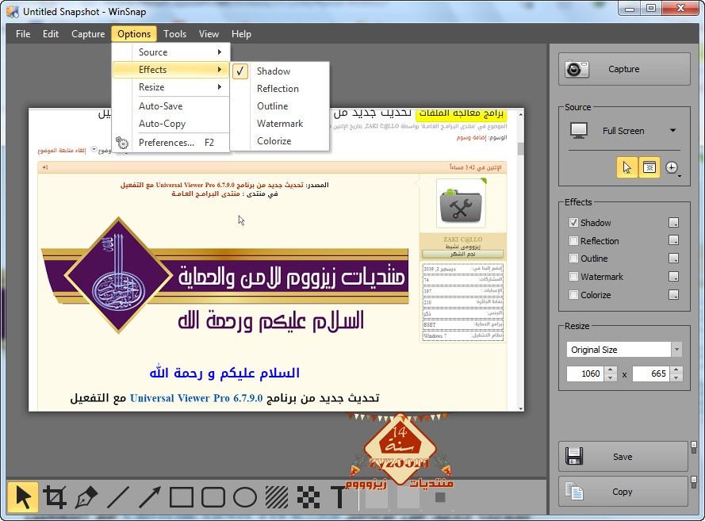Screen dimensions: 705x521
Task: Open the Edit menu
Action: [51, 34]
